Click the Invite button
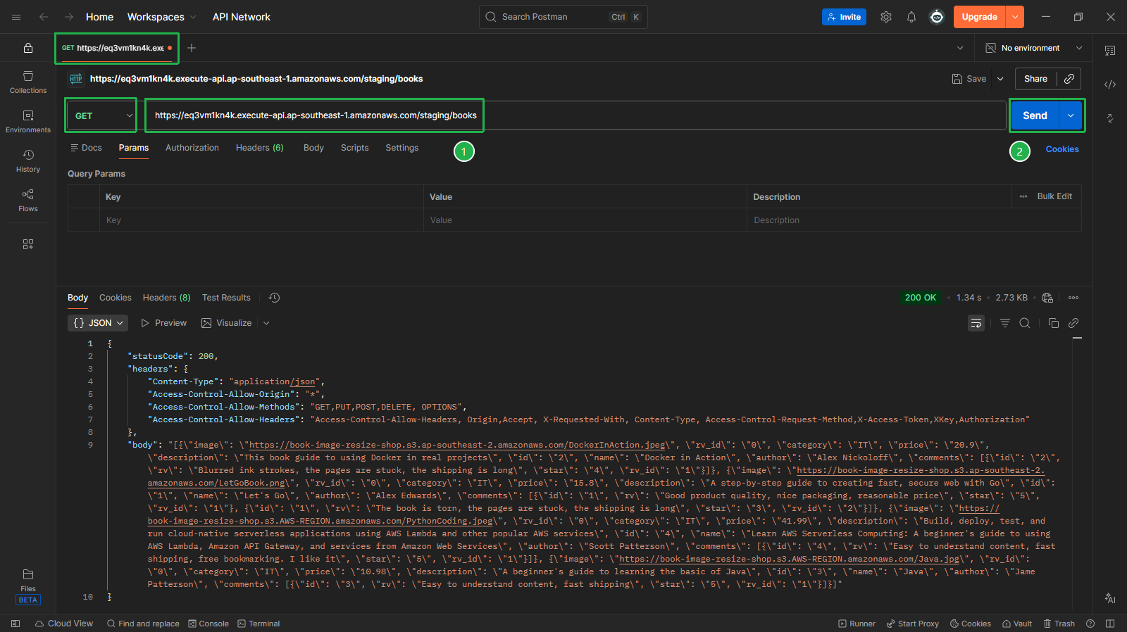The width and height of the screenshot is (1127, 632). [844, 17]
